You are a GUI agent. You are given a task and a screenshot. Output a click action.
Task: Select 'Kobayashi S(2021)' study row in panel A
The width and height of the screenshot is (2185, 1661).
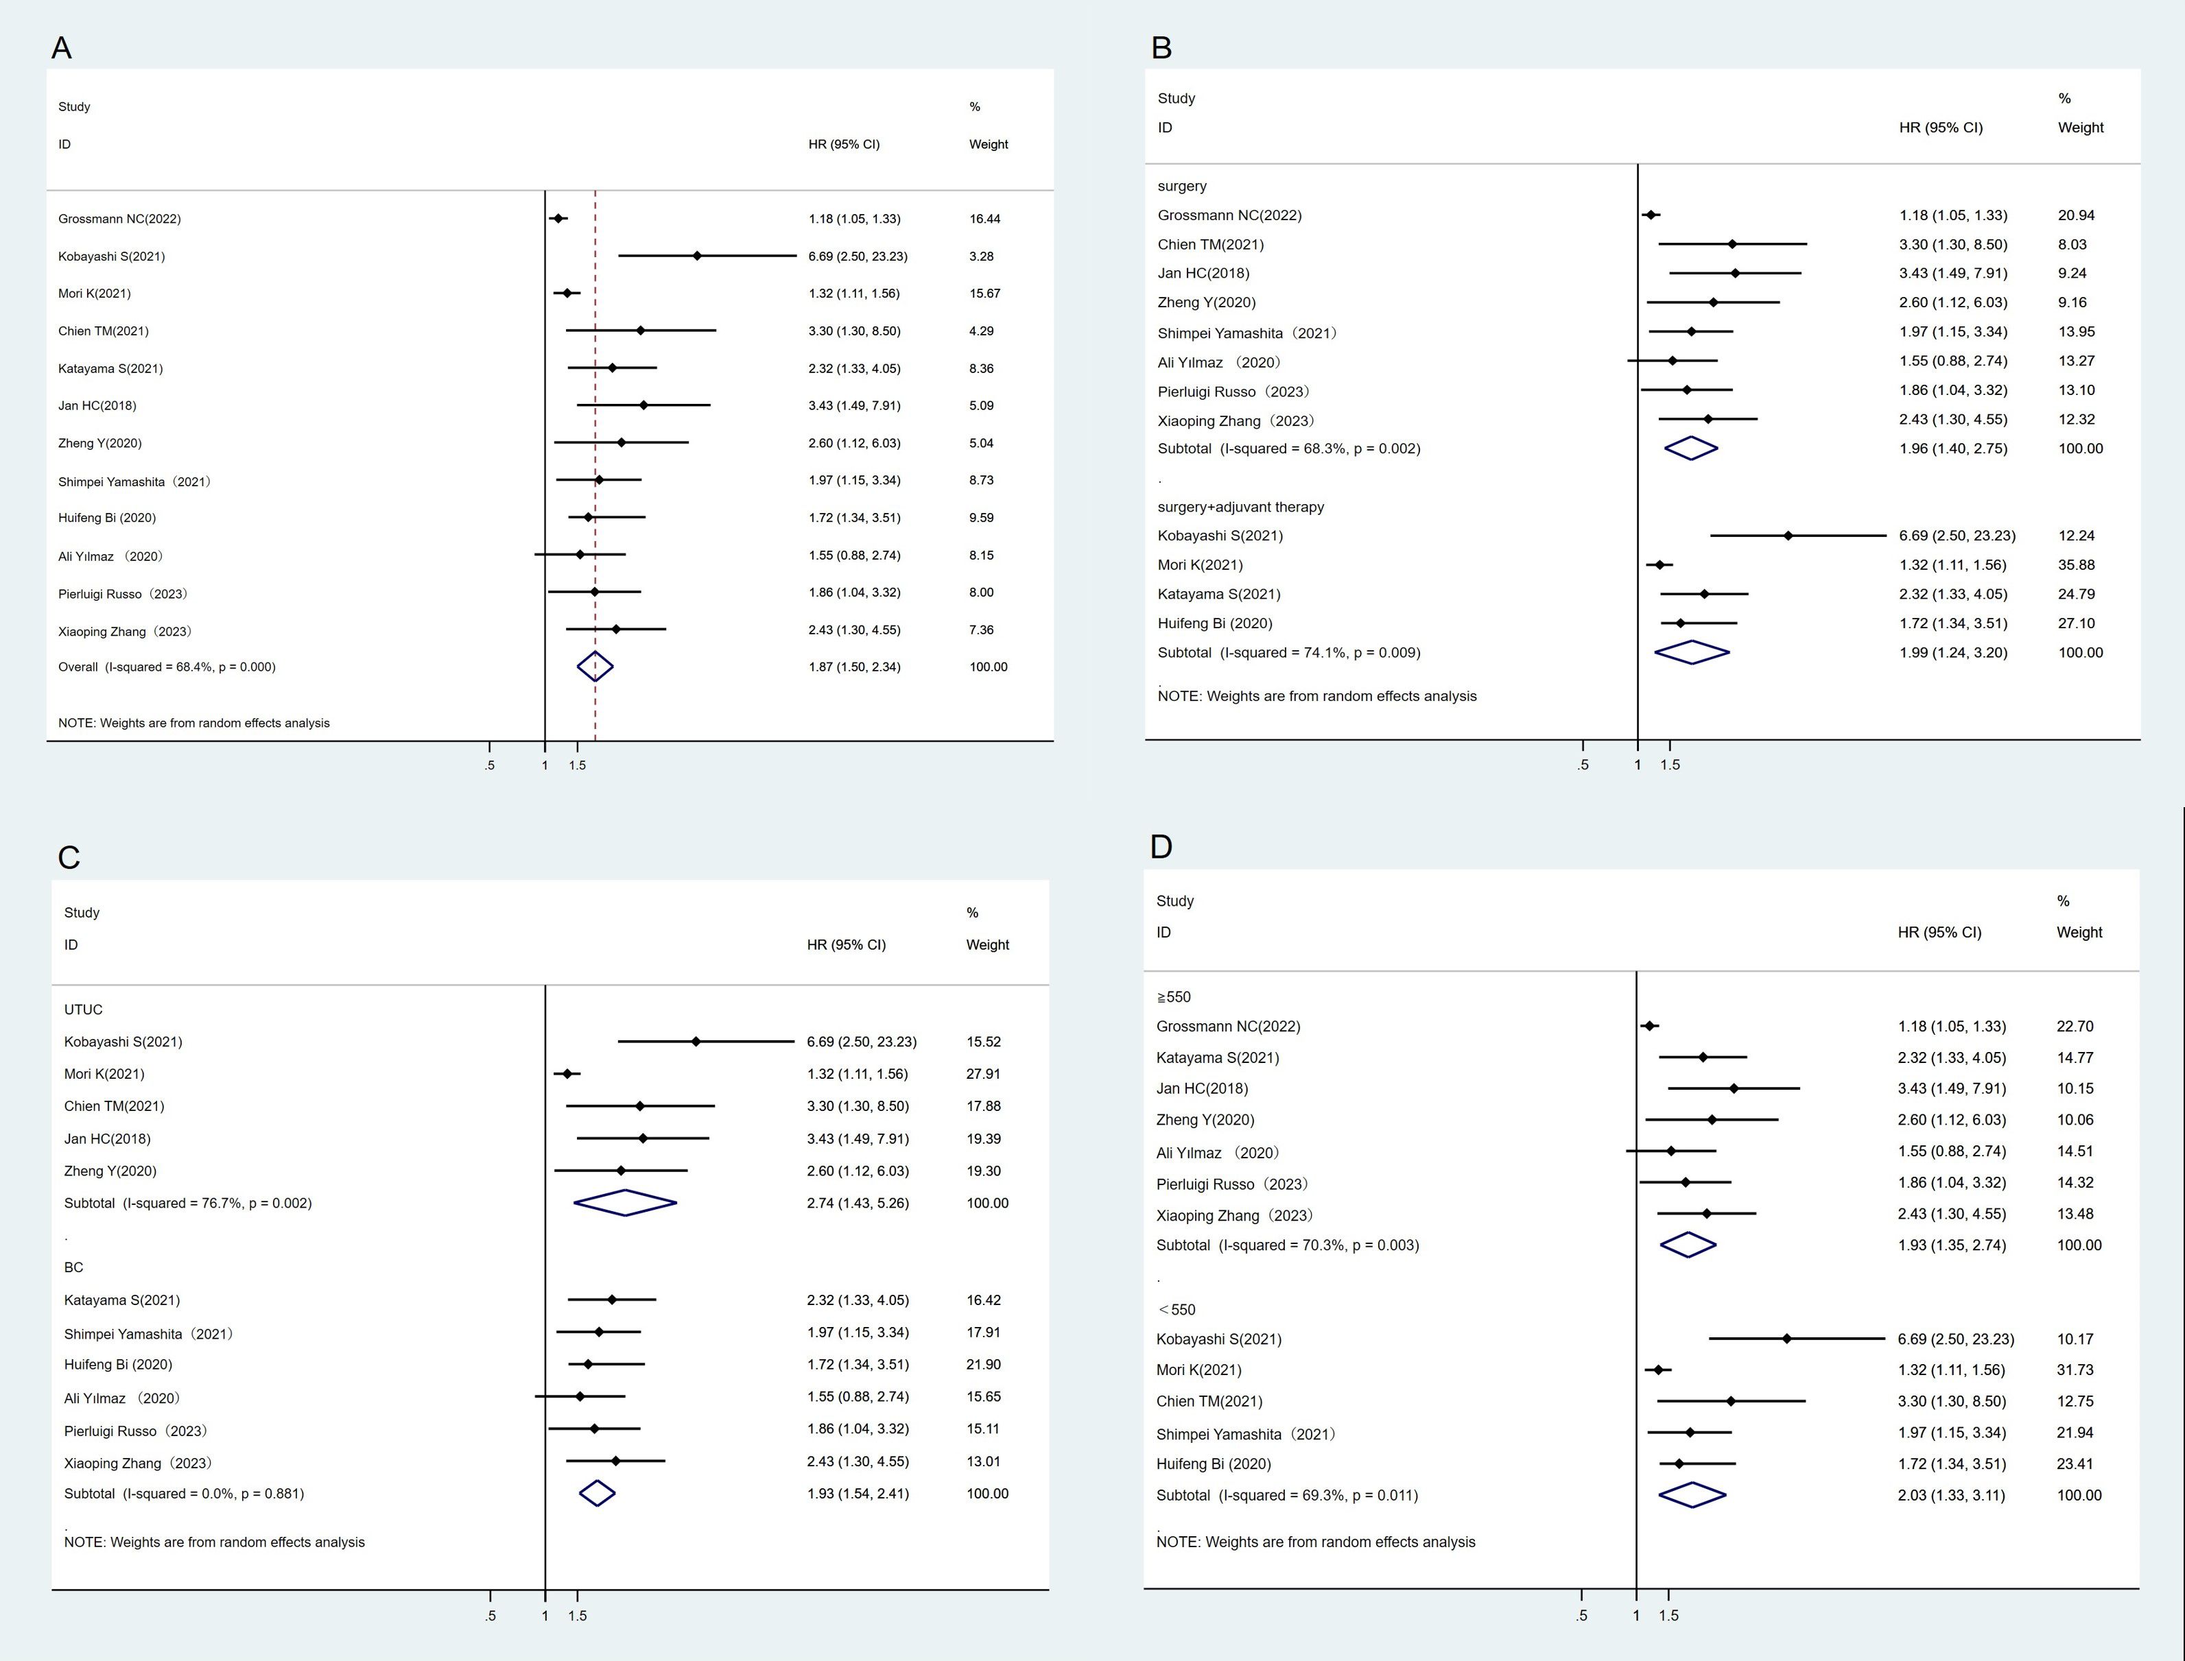112,256
